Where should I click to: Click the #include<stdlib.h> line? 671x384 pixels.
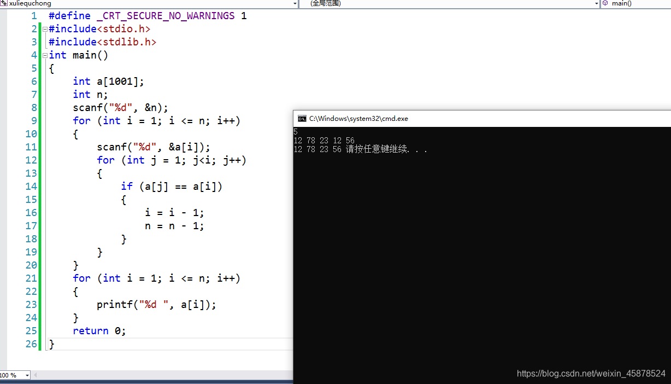click(x=103, y=42)
